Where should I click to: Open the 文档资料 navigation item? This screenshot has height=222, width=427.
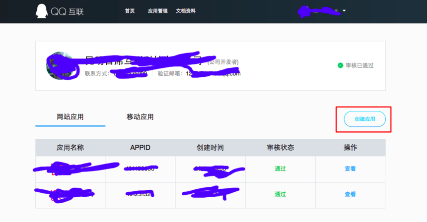[x=186, y=11]
